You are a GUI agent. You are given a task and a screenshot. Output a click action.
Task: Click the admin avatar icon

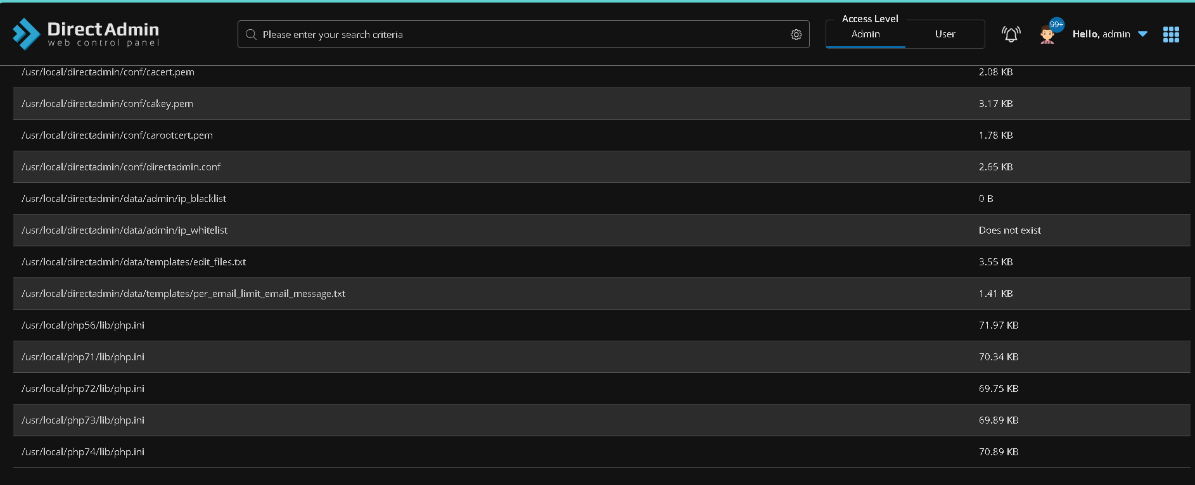pos(1047,34)
